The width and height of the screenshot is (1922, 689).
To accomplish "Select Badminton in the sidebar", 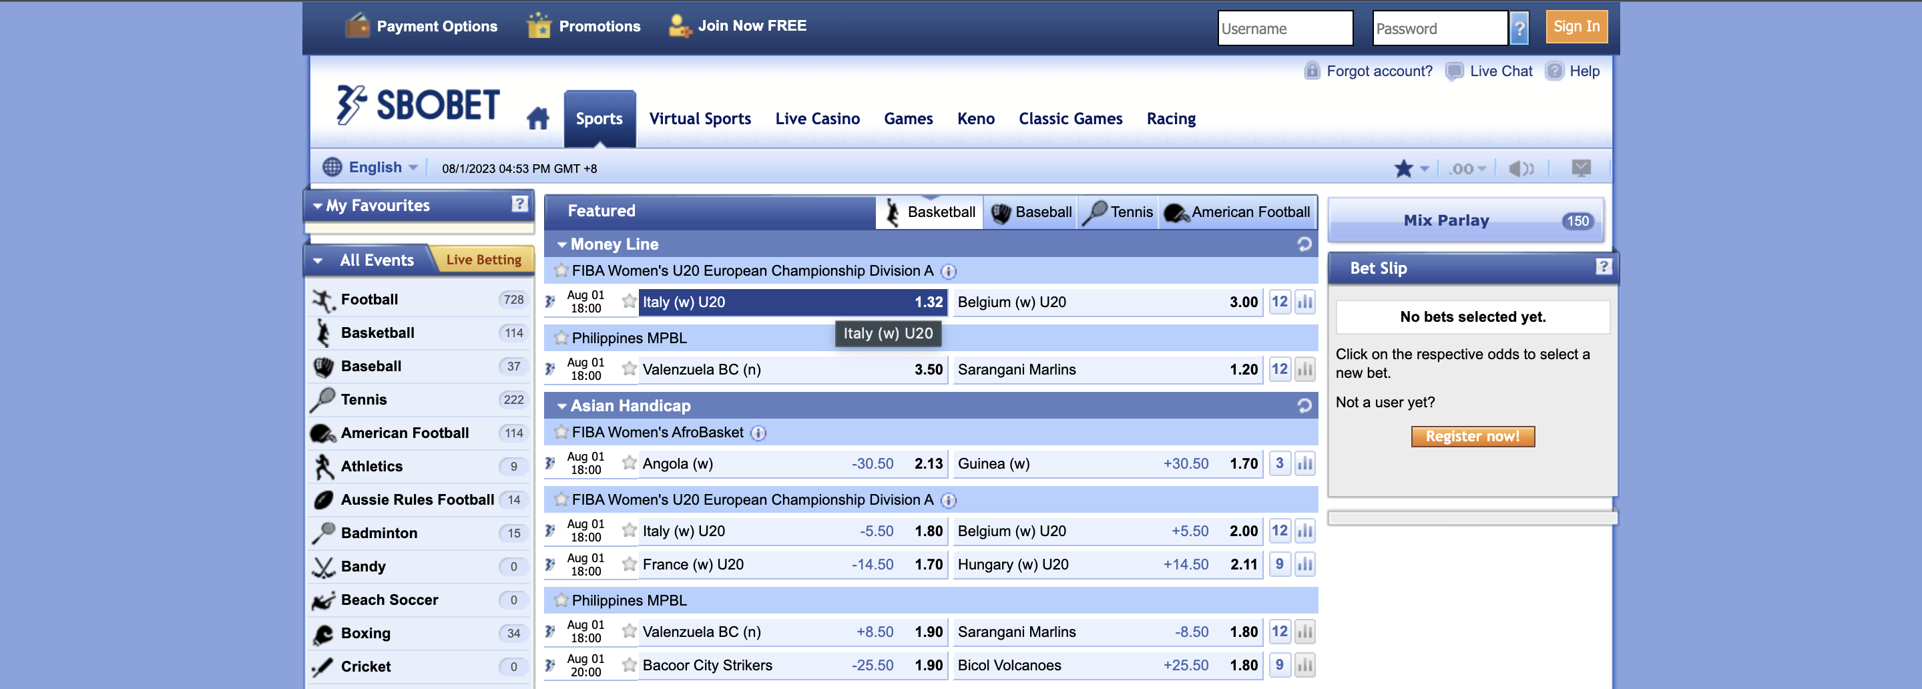I will [419, 533].
